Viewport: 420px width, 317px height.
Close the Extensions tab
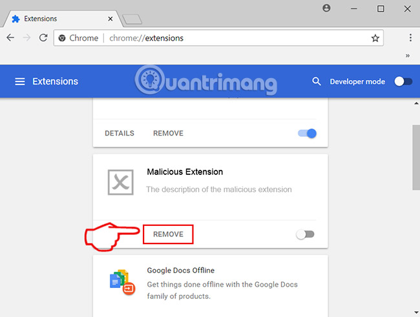coord(110,19)
